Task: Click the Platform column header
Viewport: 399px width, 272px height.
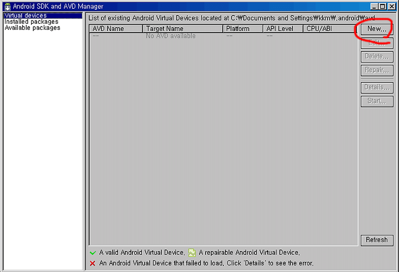Action: click(243, 29)
